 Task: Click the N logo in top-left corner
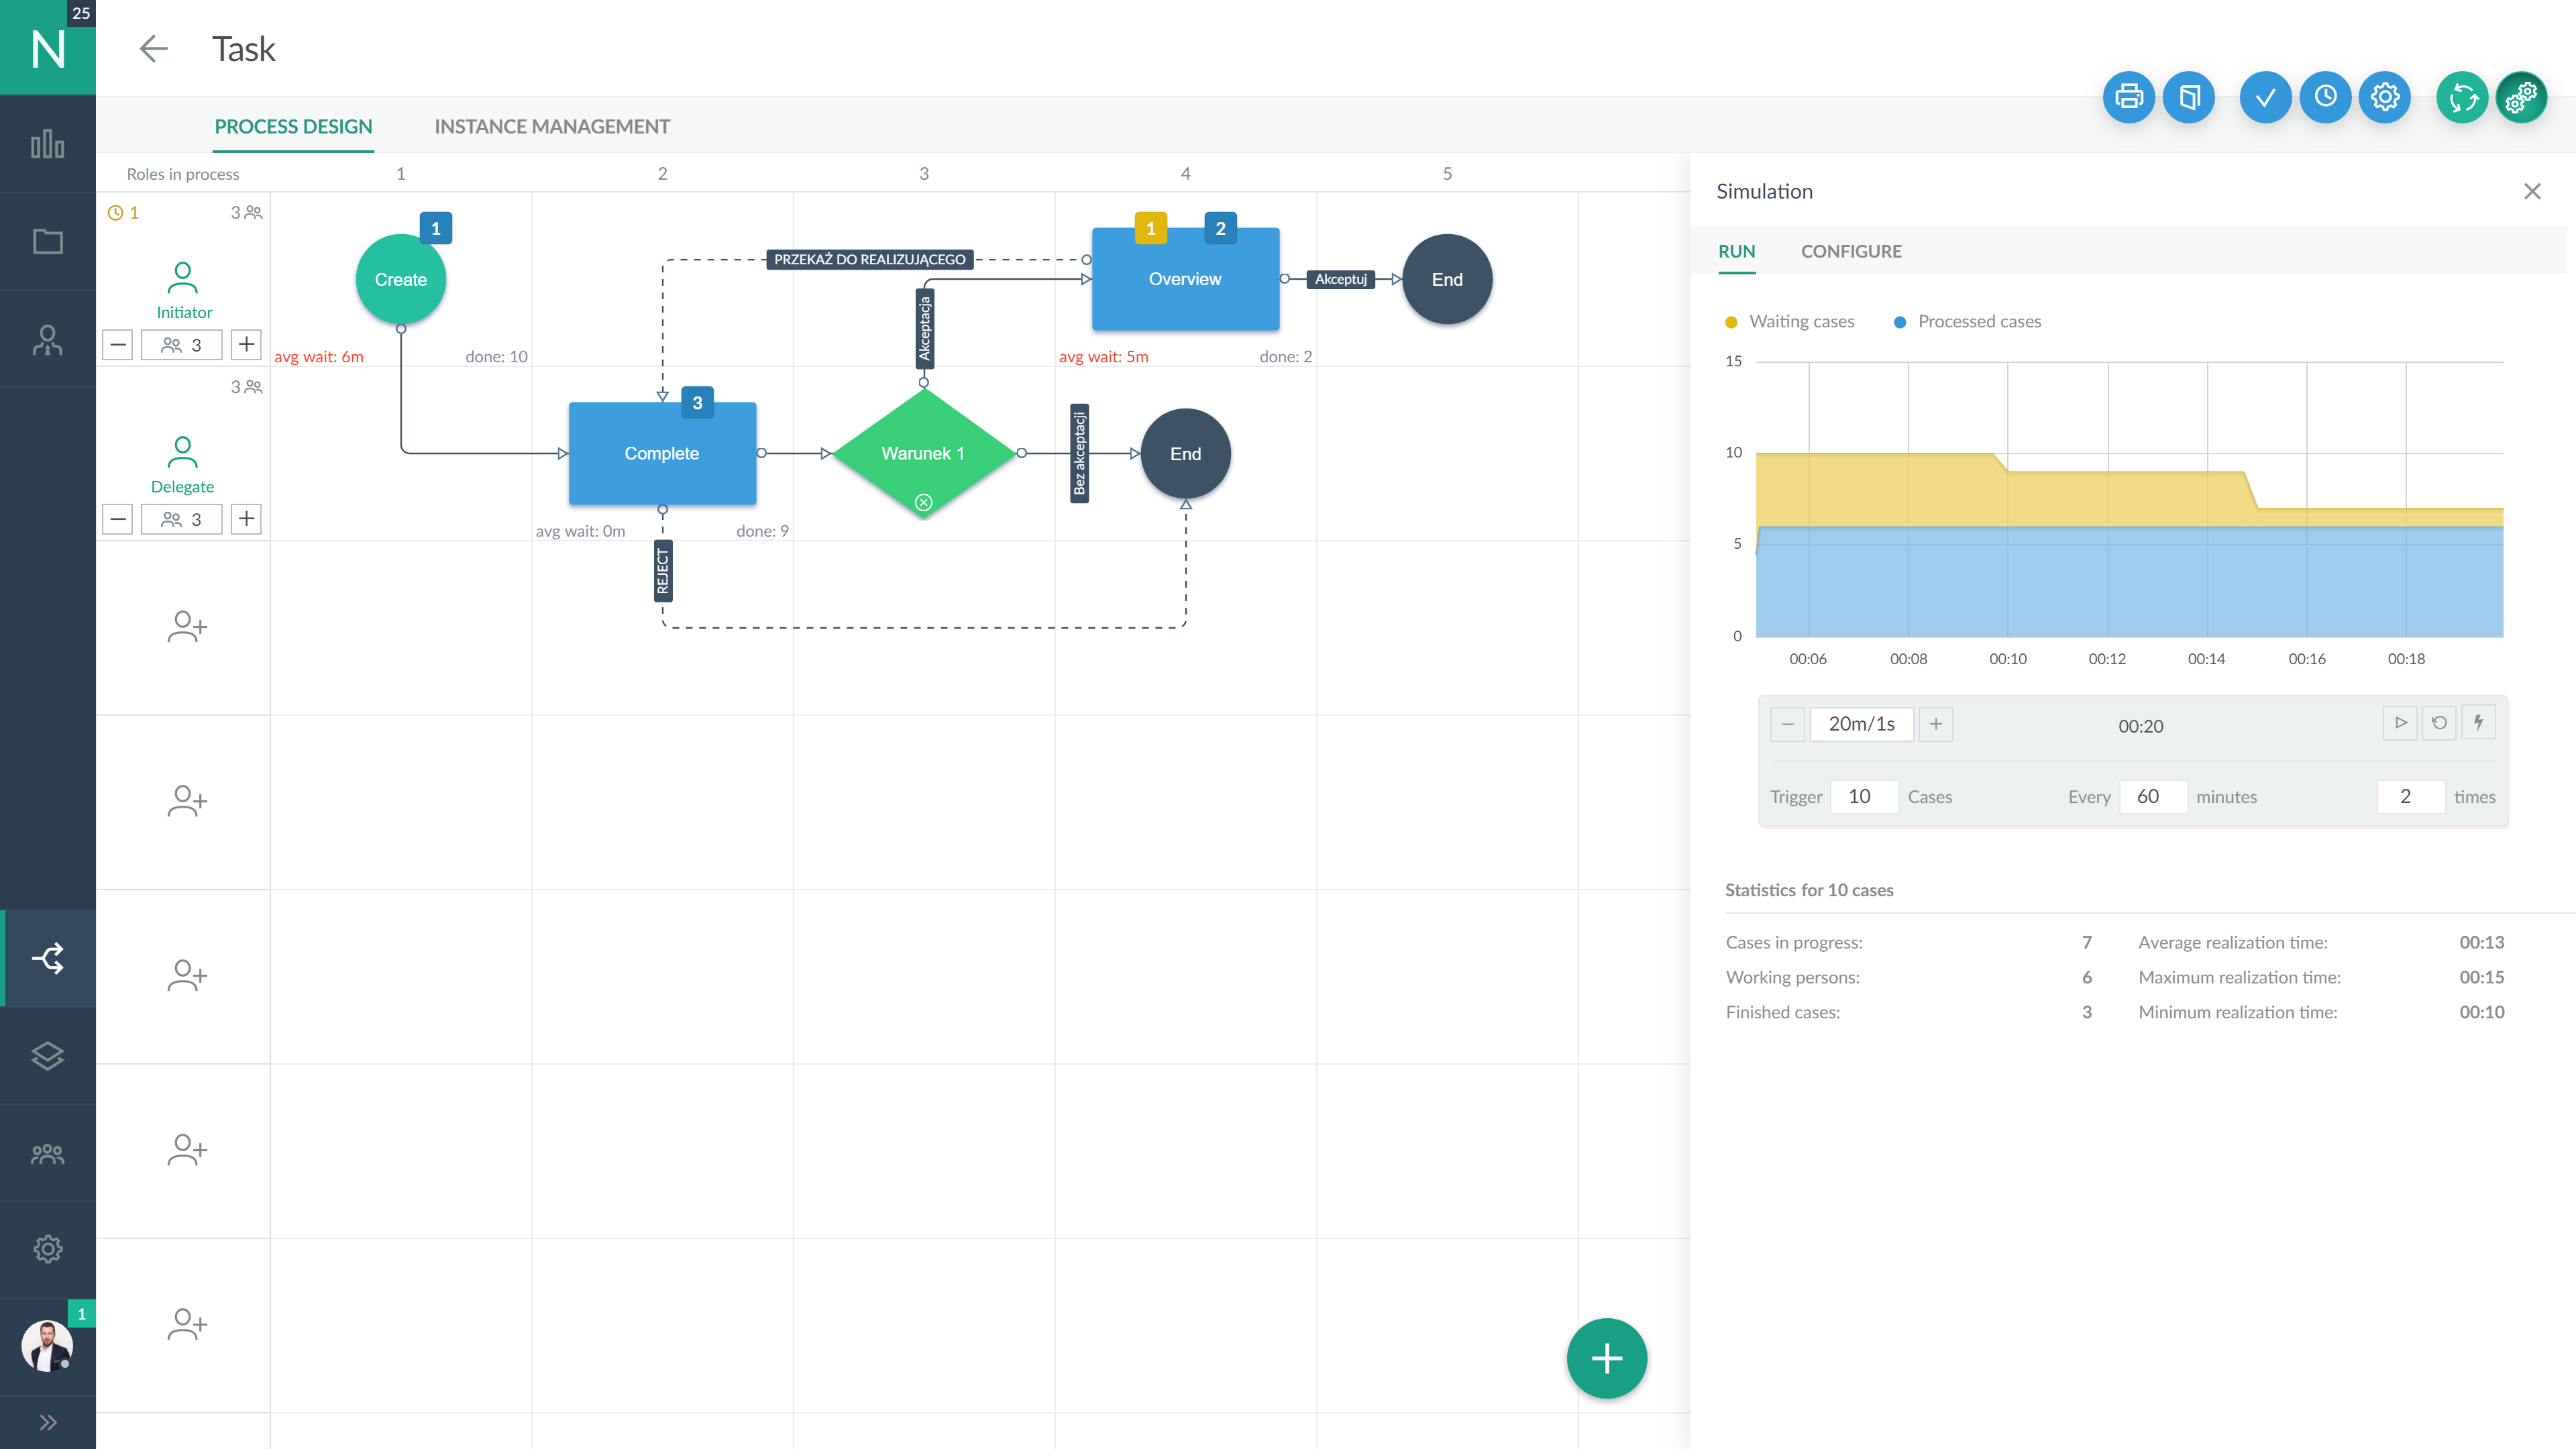tap(47, 48)
